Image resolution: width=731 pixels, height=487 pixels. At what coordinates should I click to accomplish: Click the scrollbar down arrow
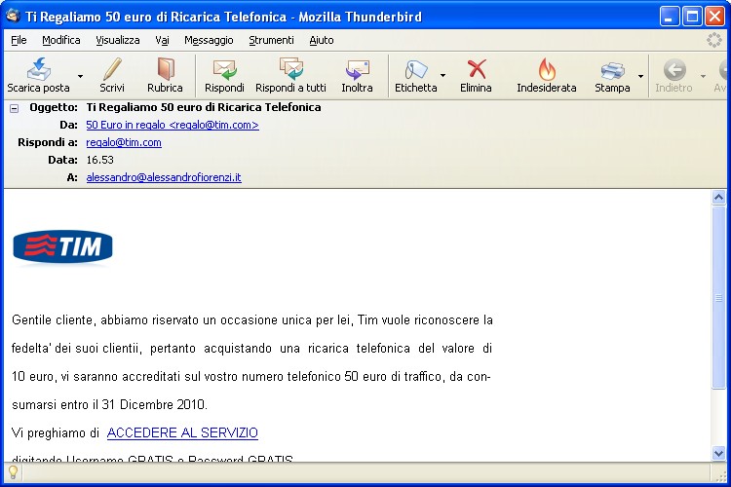pyautogui.click(x=718, y=453)
